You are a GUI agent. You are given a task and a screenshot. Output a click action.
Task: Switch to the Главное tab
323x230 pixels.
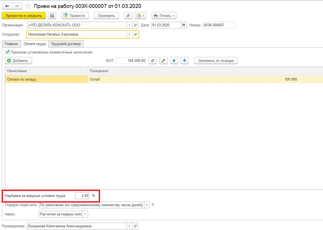tap(11, 44)
